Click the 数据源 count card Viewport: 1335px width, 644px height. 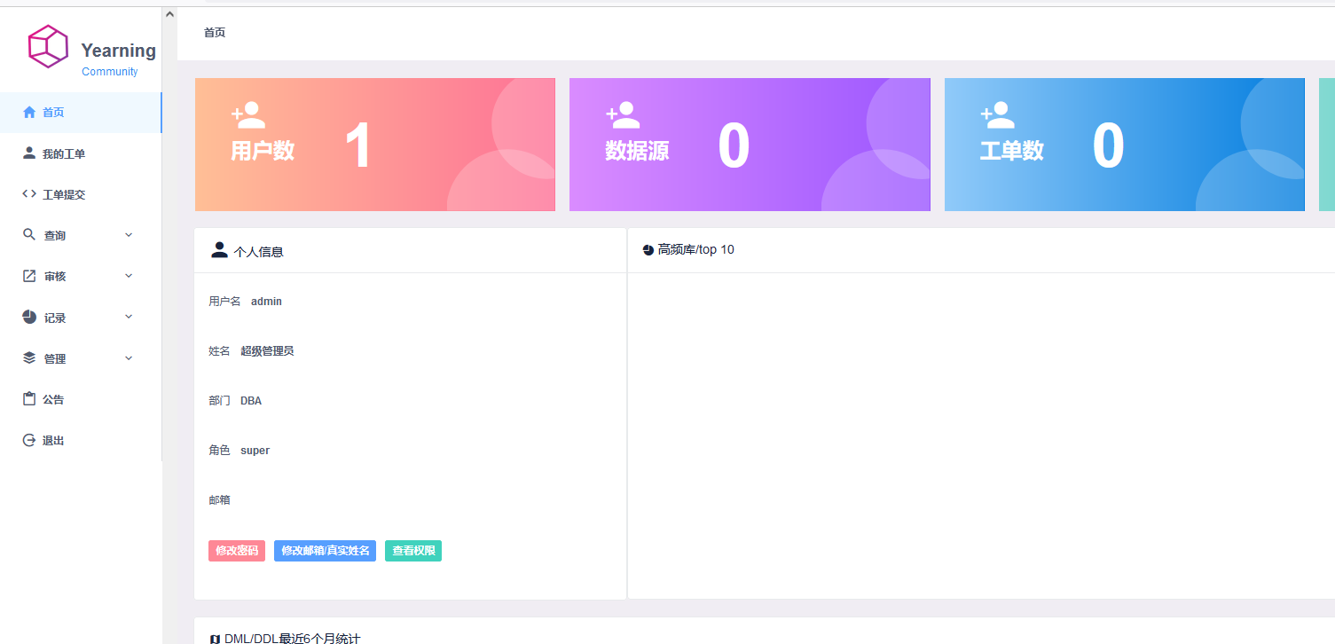(x=750, y=145)
